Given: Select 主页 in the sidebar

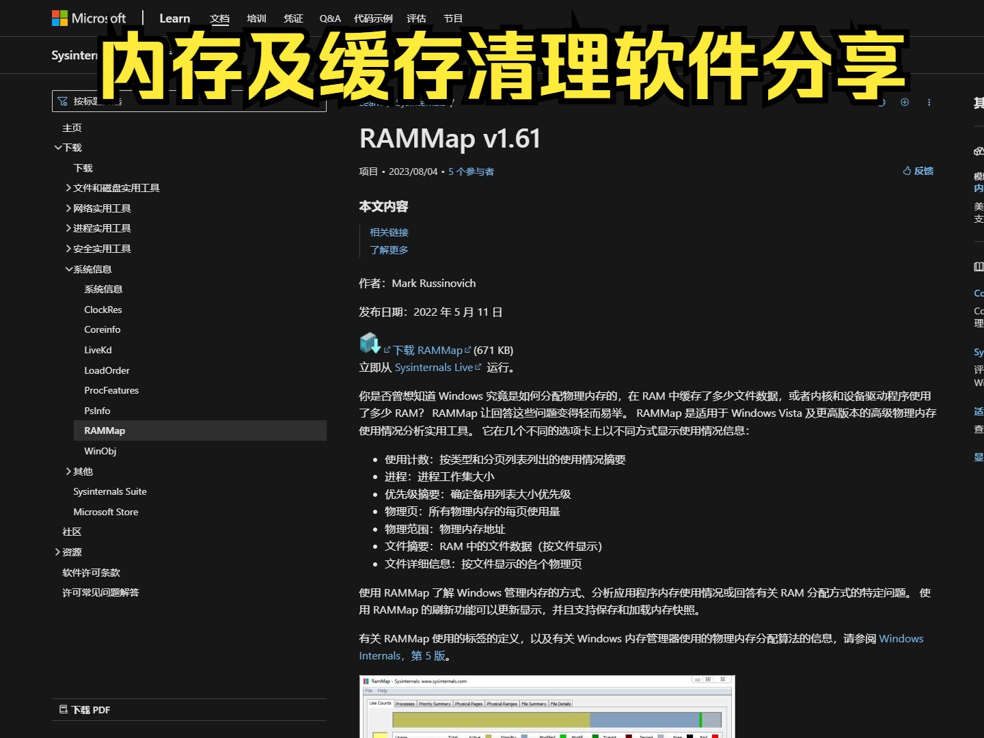Looking at the screenshot, I should point(72,128).
